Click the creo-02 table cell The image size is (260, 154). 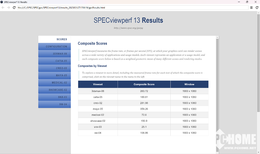coord(98,103)
